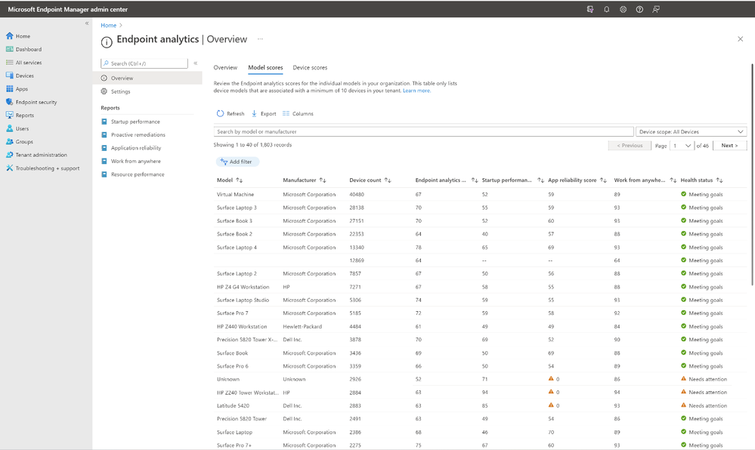Viewport: 755px width, 450px height.
Task: Open the Tenant administration icon
Action: click(x=10, y=155)
